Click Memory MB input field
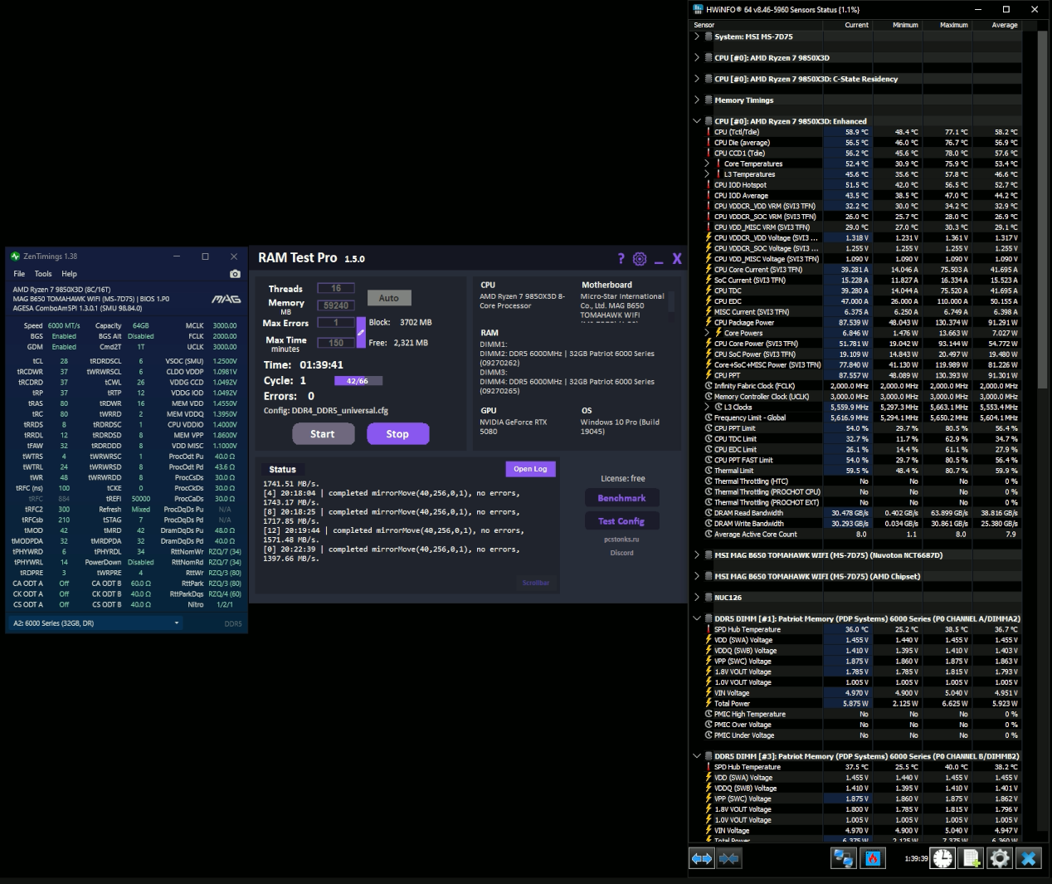Screen dimensions: 1052x884 (x=336, y=305)
